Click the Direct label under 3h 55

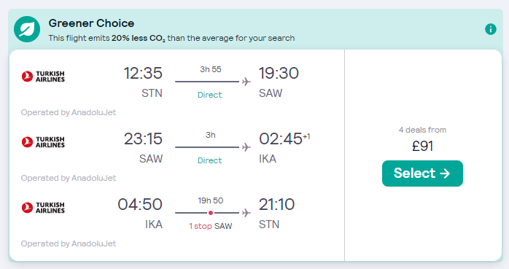click(210, 95)
